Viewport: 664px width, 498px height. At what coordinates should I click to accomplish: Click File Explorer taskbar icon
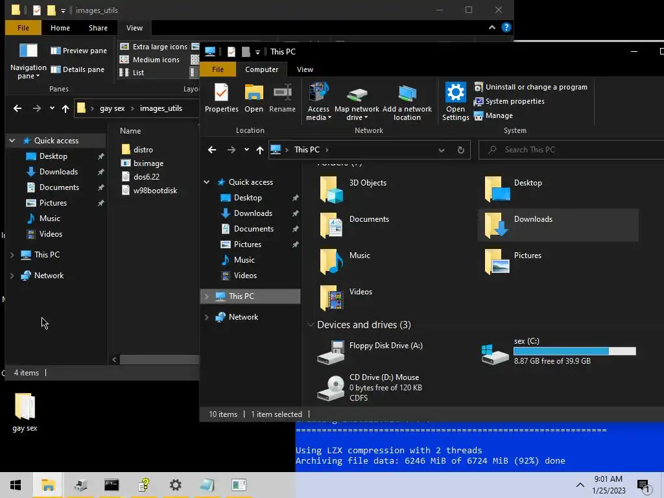click(x=48, y=485)
